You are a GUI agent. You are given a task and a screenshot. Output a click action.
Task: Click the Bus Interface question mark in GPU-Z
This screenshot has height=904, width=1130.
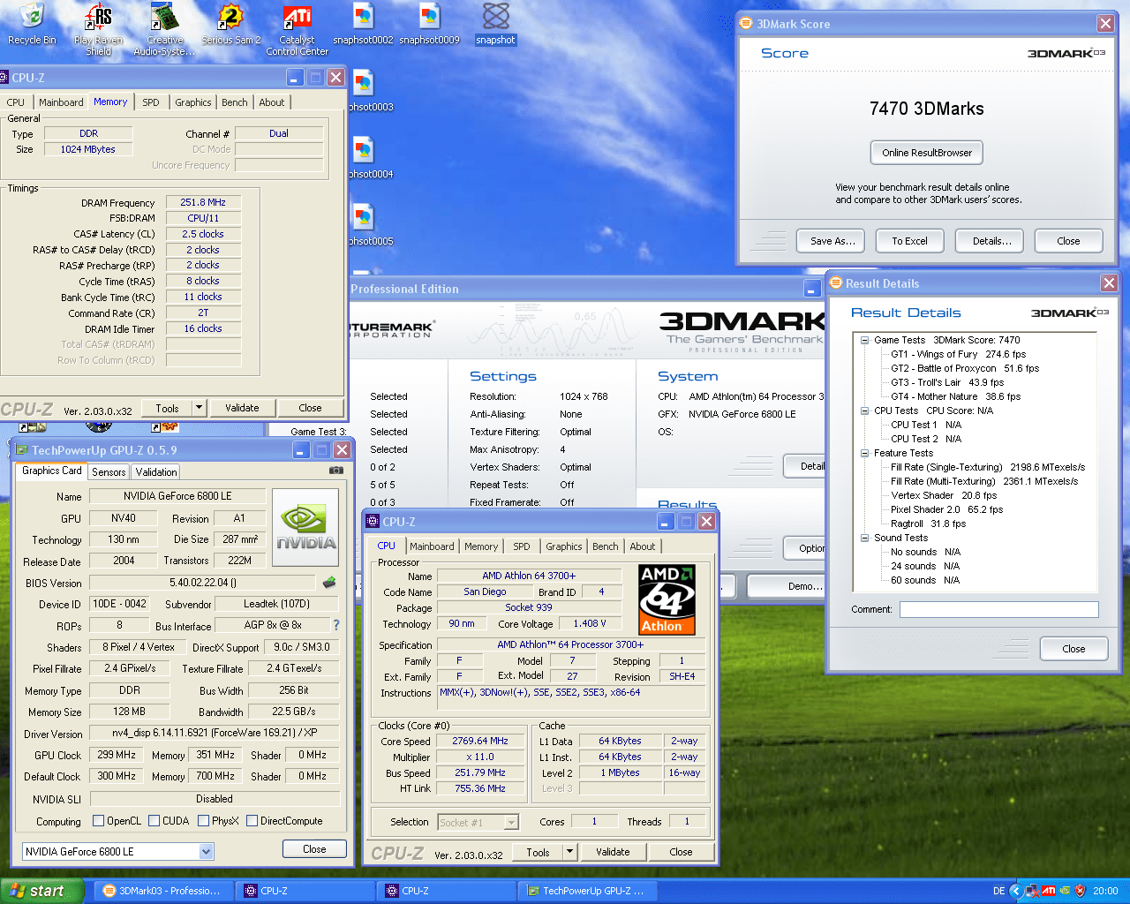pos(335,625)
